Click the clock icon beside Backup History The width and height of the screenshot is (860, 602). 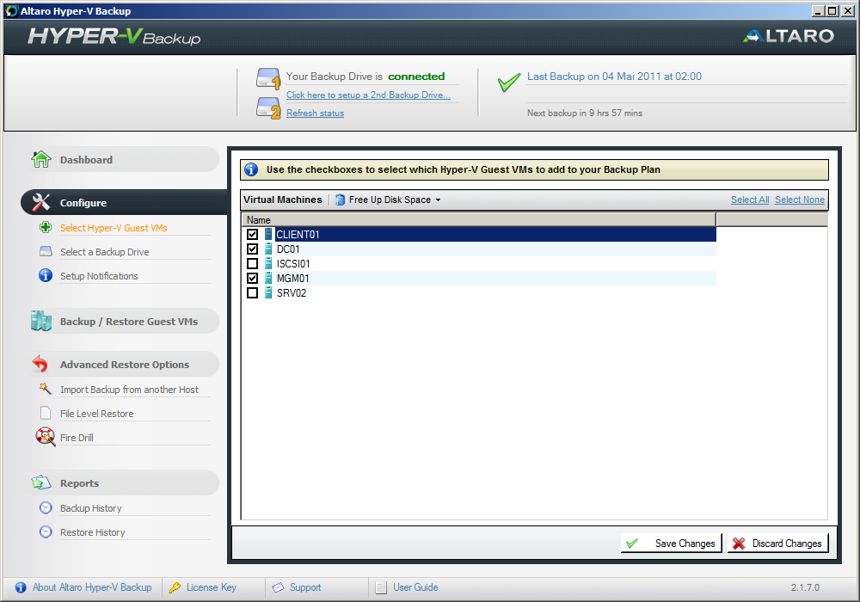(46, 507)
